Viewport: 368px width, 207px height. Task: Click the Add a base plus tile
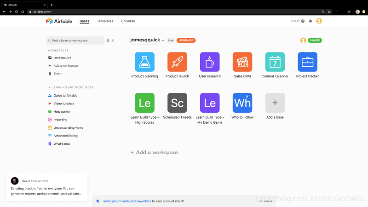[x=275, y=103]
